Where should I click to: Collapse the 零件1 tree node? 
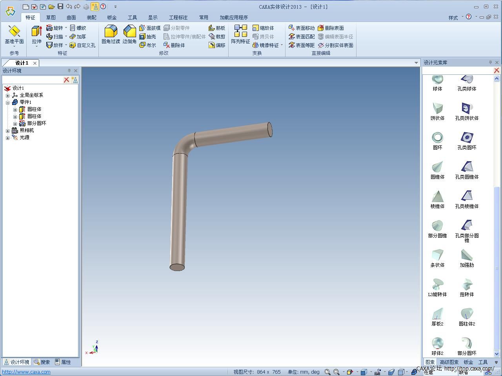coord(7,102)
